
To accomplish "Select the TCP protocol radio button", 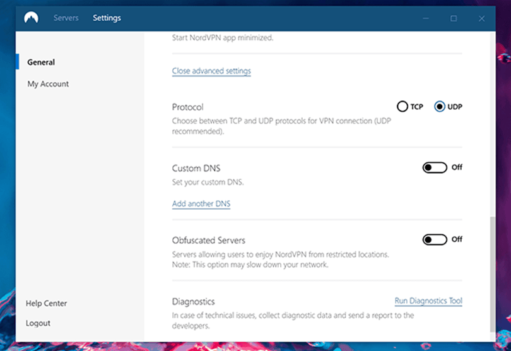I will click(x=402, y=106).
